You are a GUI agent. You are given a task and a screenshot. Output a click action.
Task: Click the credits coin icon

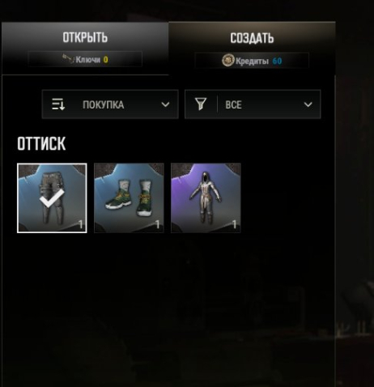pos(228,61)
